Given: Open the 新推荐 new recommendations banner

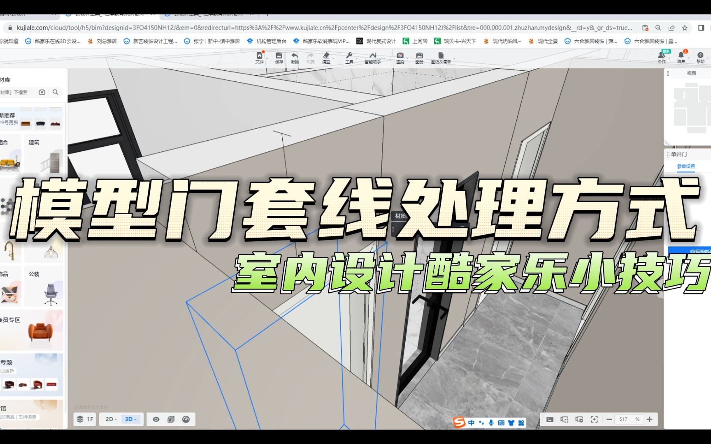Looking at the screenshot, I should [x=32, y=118].
